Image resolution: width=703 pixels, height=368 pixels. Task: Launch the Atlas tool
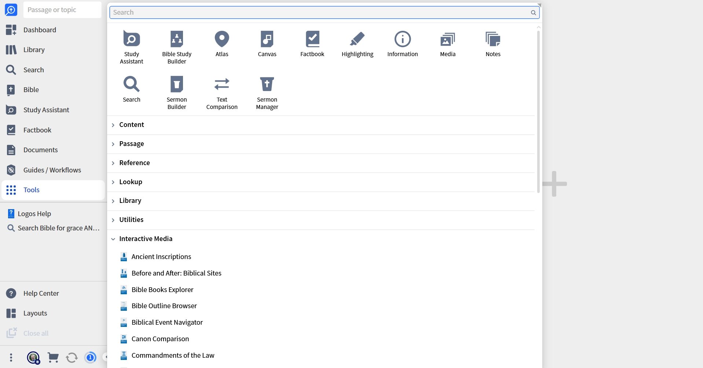click(221, 43)
